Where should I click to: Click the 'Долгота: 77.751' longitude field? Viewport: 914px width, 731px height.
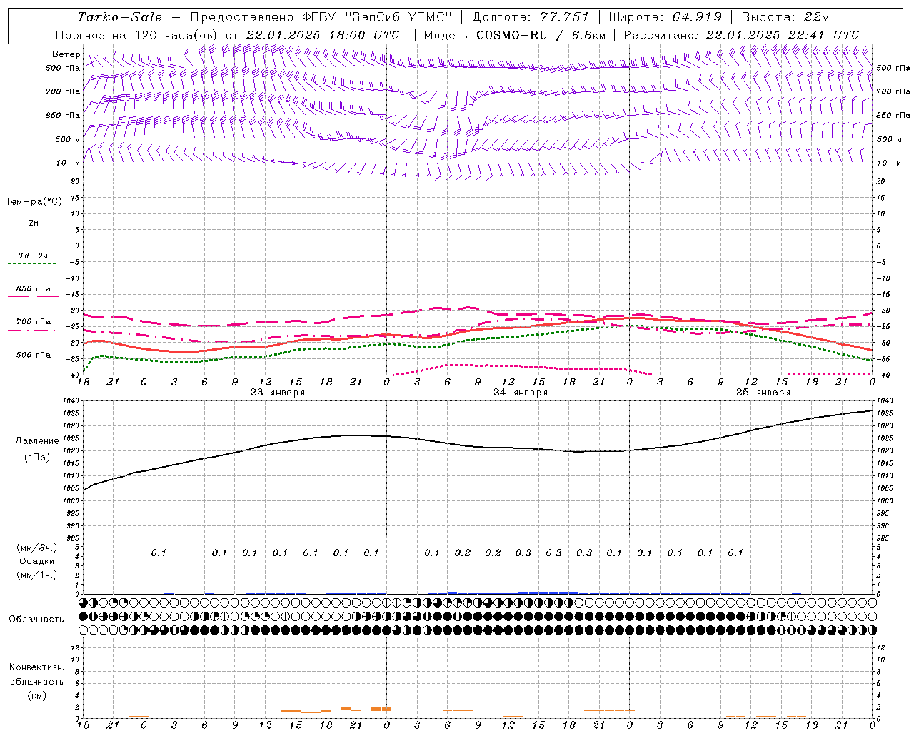point(531,17)
